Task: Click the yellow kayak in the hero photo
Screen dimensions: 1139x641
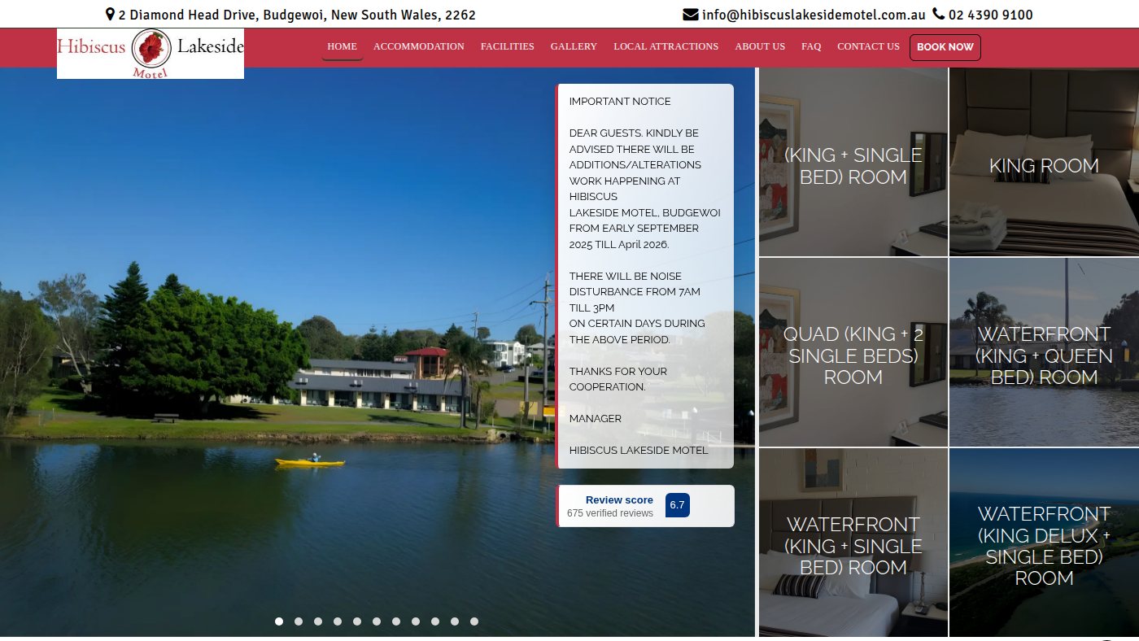Action: coord(310,461)
